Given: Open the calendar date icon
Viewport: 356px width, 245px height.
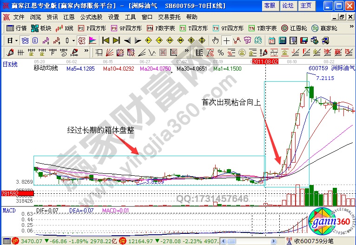Looking at the screenshot, I should coord(272,40).
